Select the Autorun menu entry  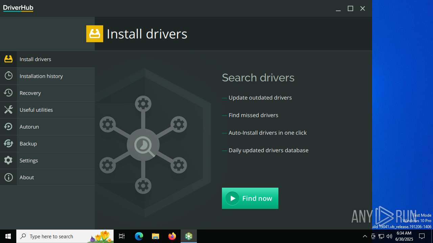tap(47, 127)
